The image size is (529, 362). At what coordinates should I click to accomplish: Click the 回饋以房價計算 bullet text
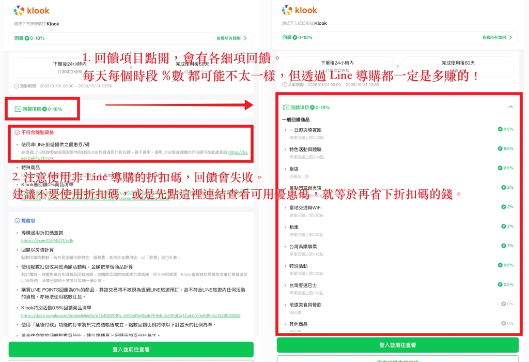(x=37, y=250)
